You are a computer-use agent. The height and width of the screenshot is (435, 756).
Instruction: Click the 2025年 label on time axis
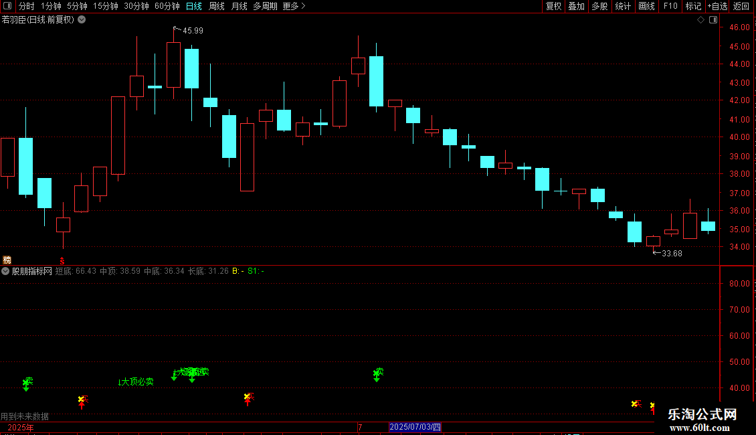tap(21, 427)
